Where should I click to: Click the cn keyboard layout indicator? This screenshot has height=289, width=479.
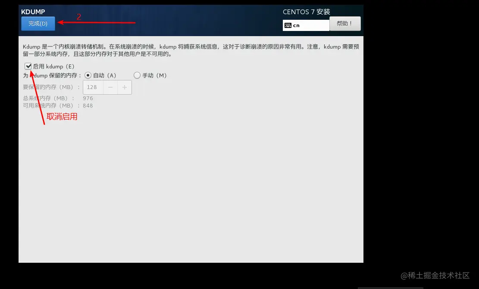point(306,25)
